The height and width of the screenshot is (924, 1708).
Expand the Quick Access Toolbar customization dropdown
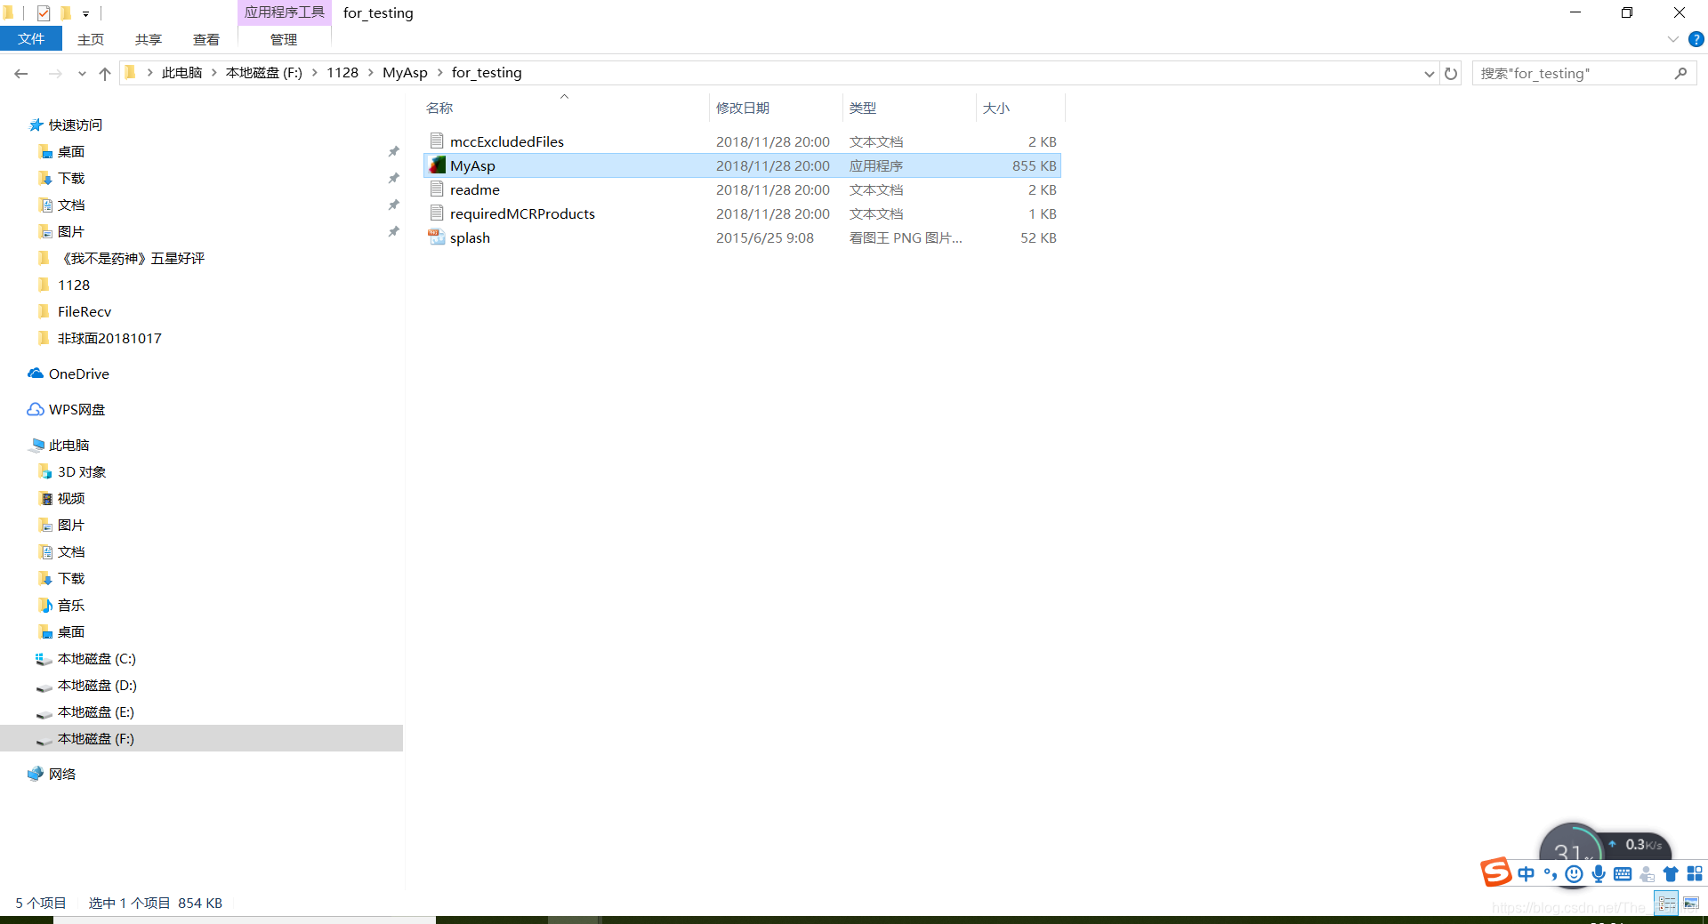(x=85, y=13)
